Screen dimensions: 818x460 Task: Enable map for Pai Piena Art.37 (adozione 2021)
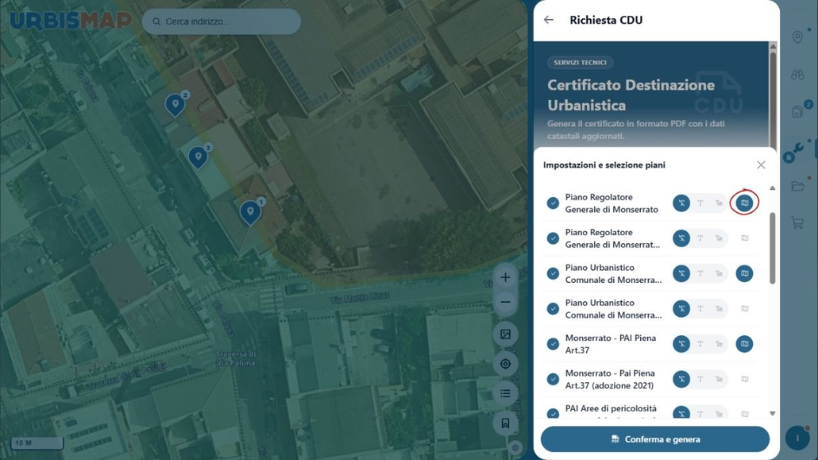coord(744,379)
